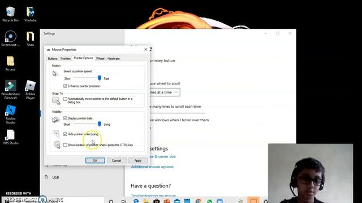Screen dimensions: 362x203
Task: Select the Pointer Options tab
Action: pos(83,58)
